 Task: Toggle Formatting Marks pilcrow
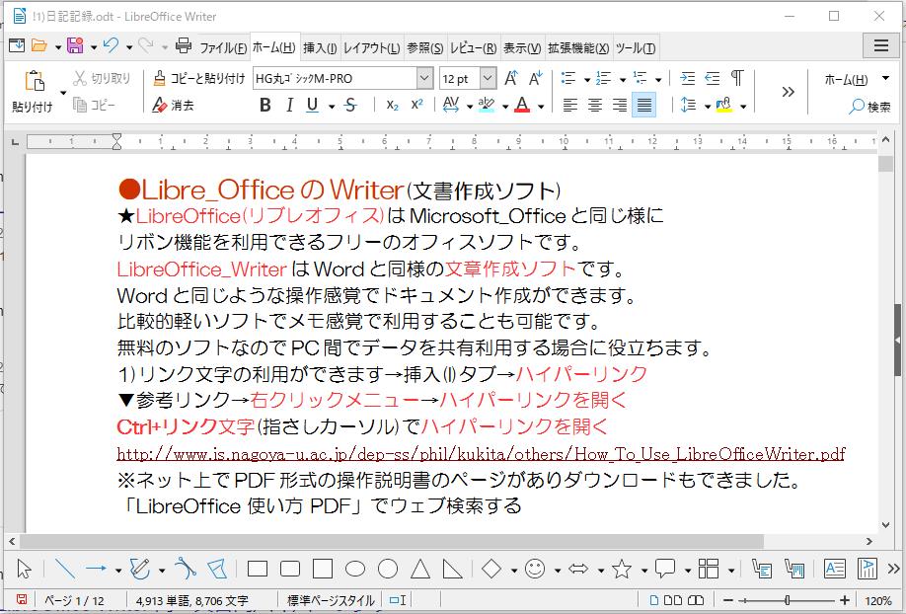coord(737,78)
